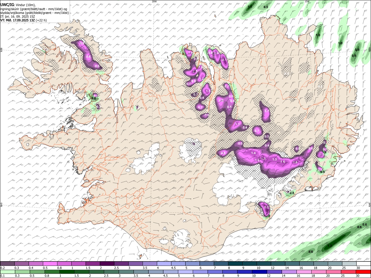The width and height of the screenshot is (371, 278).
Task: Click the '(+22 h)' forecast offset
Action: click(x=41, y=20)
